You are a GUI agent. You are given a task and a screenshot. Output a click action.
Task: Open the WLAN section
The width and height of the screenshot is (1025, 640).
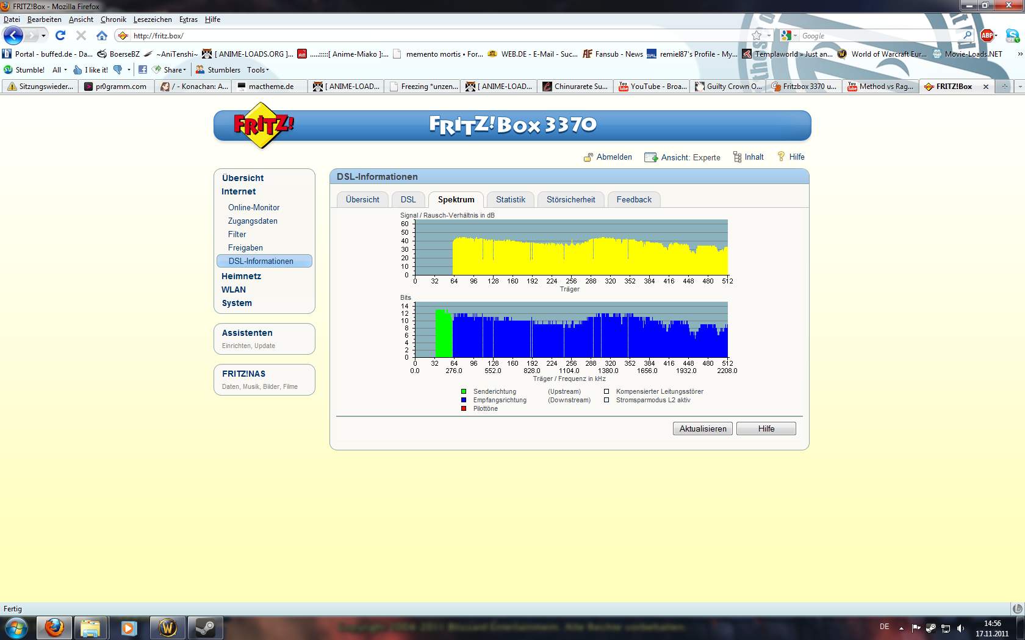[234, 290]
